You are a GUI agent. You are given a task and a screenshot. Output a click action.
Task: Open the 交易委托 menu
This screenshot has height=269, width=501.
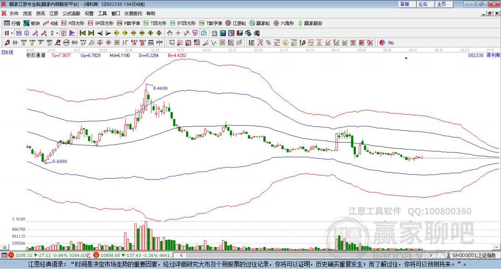point(133,13)
